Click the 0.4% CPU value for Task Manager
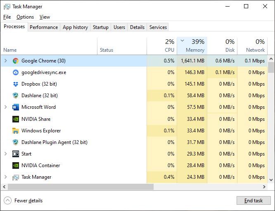 pos(169,177)
